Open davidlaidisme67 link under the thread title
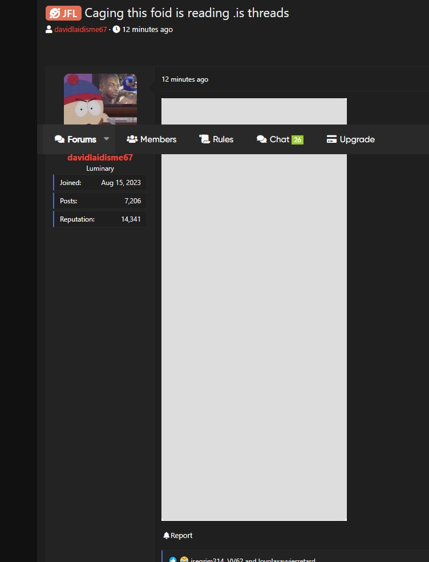Image resolution: width=429 pixels, height=562 pixels. coord(80,29)
